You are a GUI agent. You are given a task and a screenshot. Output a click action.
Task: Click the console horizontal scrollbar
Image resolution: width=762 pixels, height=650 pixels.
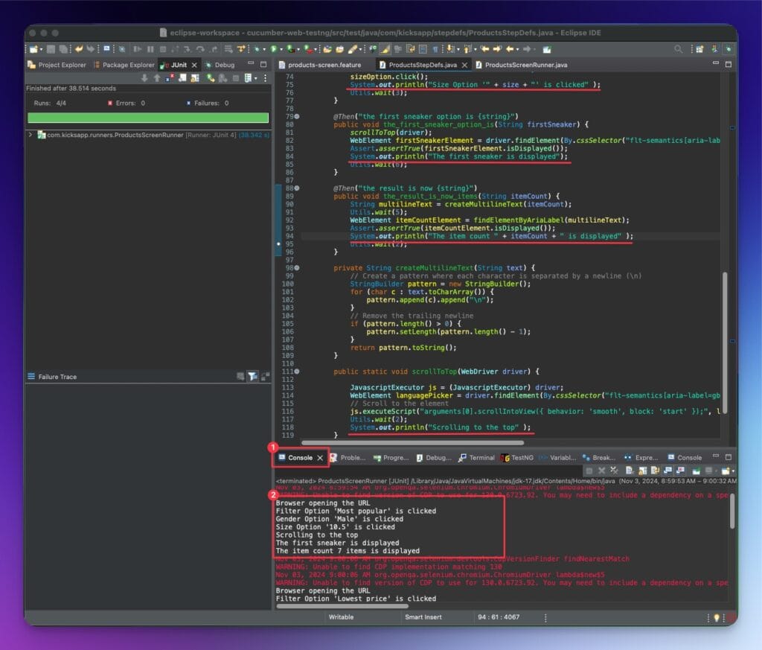pyautogui.click(x=342, y=606)
